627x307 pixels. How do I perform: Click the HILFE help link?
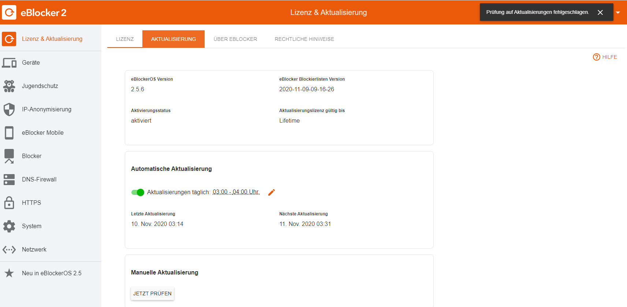pos(605,57)
